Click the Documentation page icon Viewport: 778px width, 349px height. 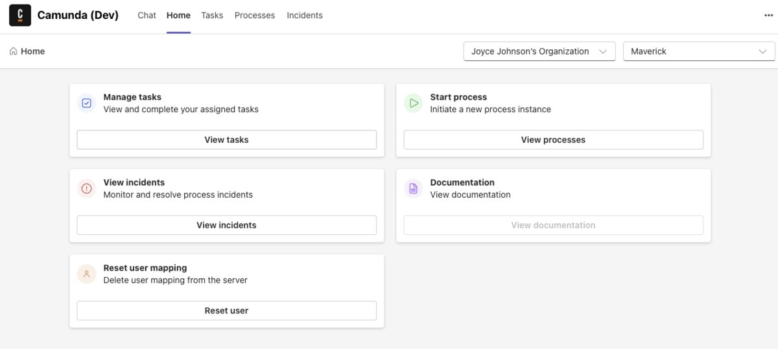pos(414,189)
